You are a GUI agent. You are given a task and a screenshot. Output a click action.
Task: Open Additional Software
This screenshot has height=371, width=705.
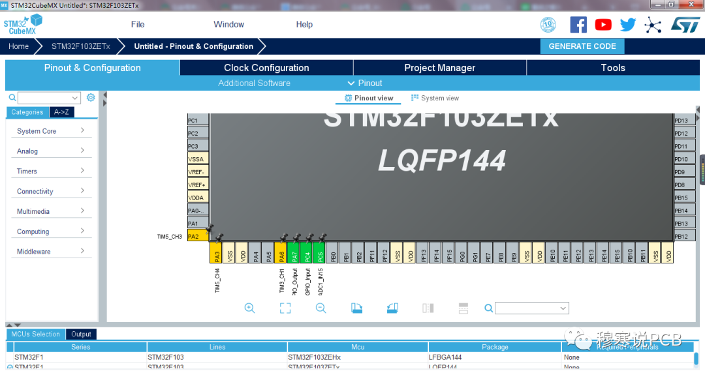[x=254, y=83]
